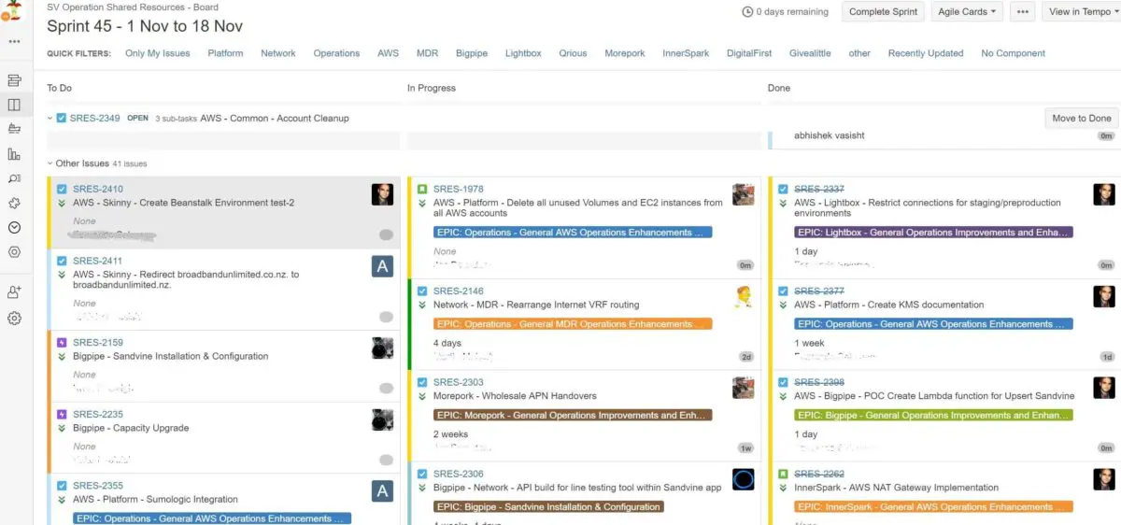1121x525 pixels.
Task: Click the Complete Sprint button
Action: pyautogui.click(x=883, y=12)
